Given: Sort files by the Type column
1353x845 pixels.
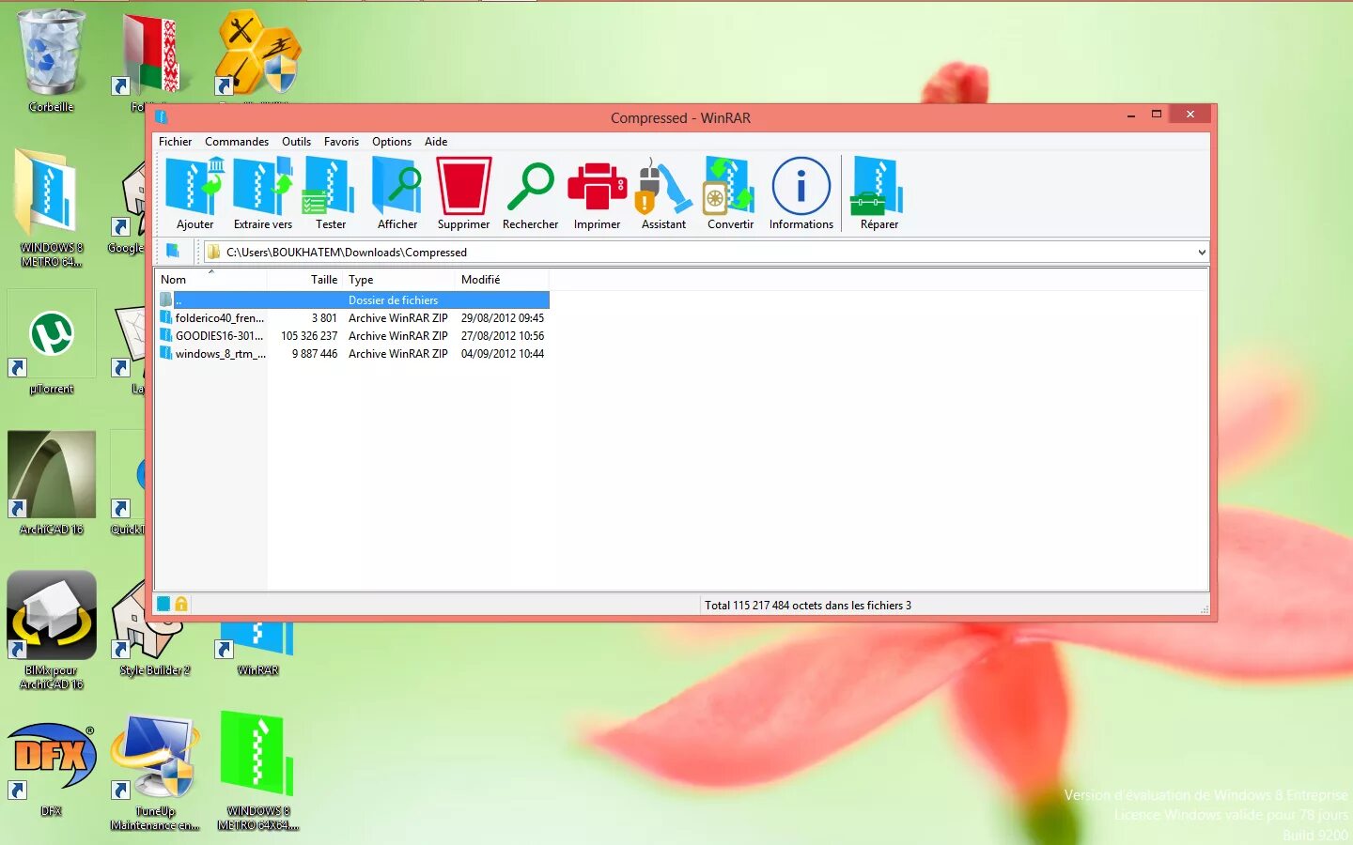Looking at the screenshot, I should pos(398,280).
